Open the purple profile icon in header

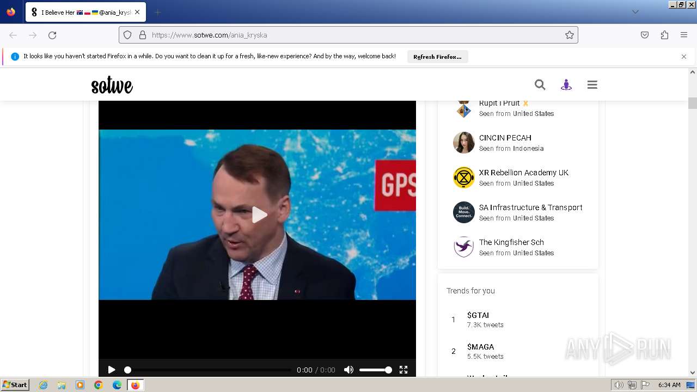[x=566, y=84]
